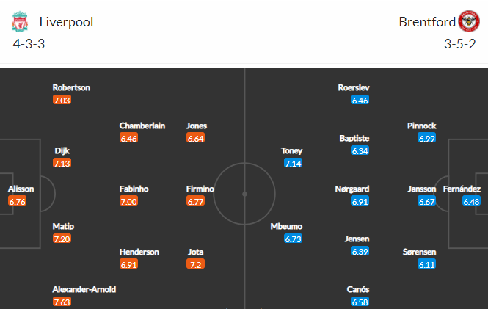Click Sørensen's 6.11 rating badge
The width and height of the screenshot is (488, 309).
pyautogui.click(x=426, y=264)
